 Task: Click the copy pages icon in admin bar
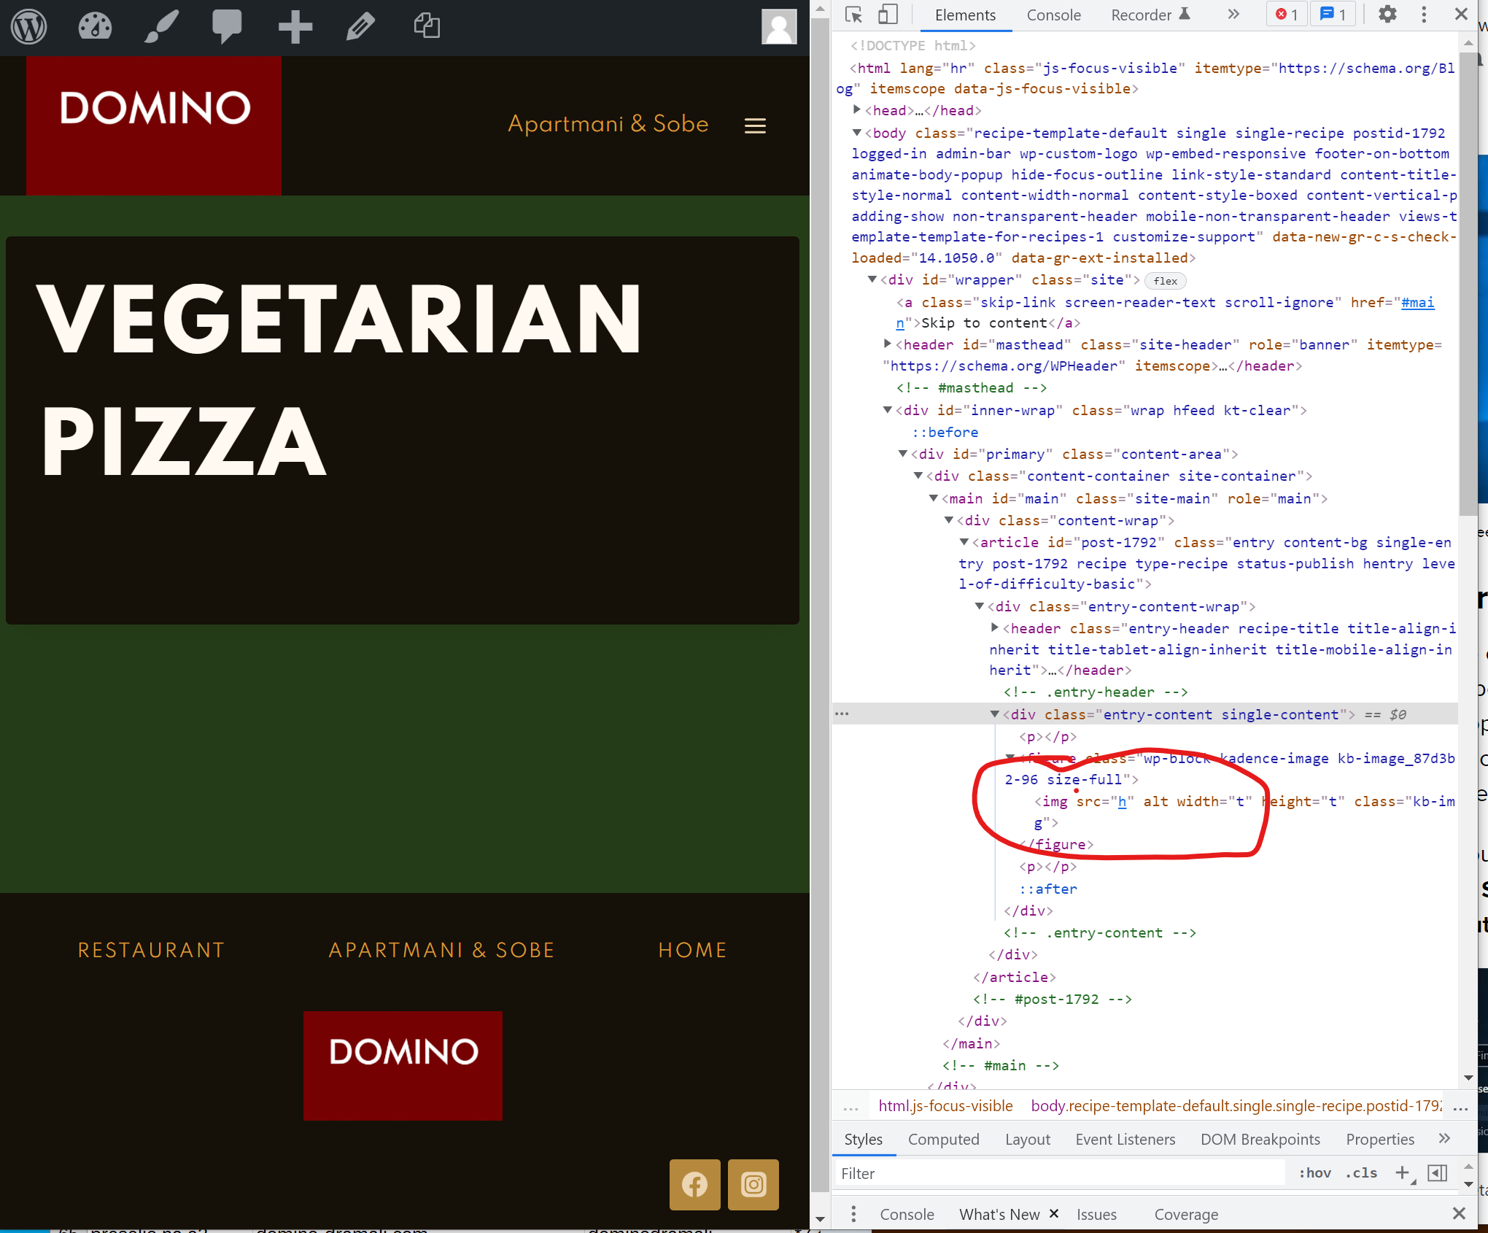427,26
